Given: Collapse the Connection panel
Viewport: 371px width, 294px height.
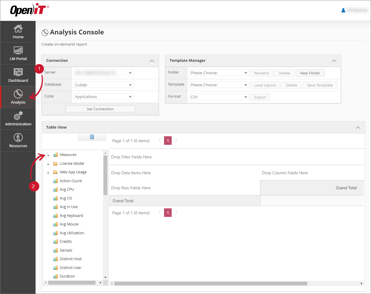Looking at the screenshot, I should tap(152, 61).
